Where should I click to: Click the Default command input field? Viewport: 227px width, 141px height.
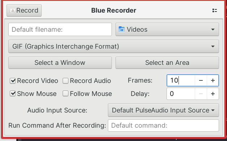point(163,125)
